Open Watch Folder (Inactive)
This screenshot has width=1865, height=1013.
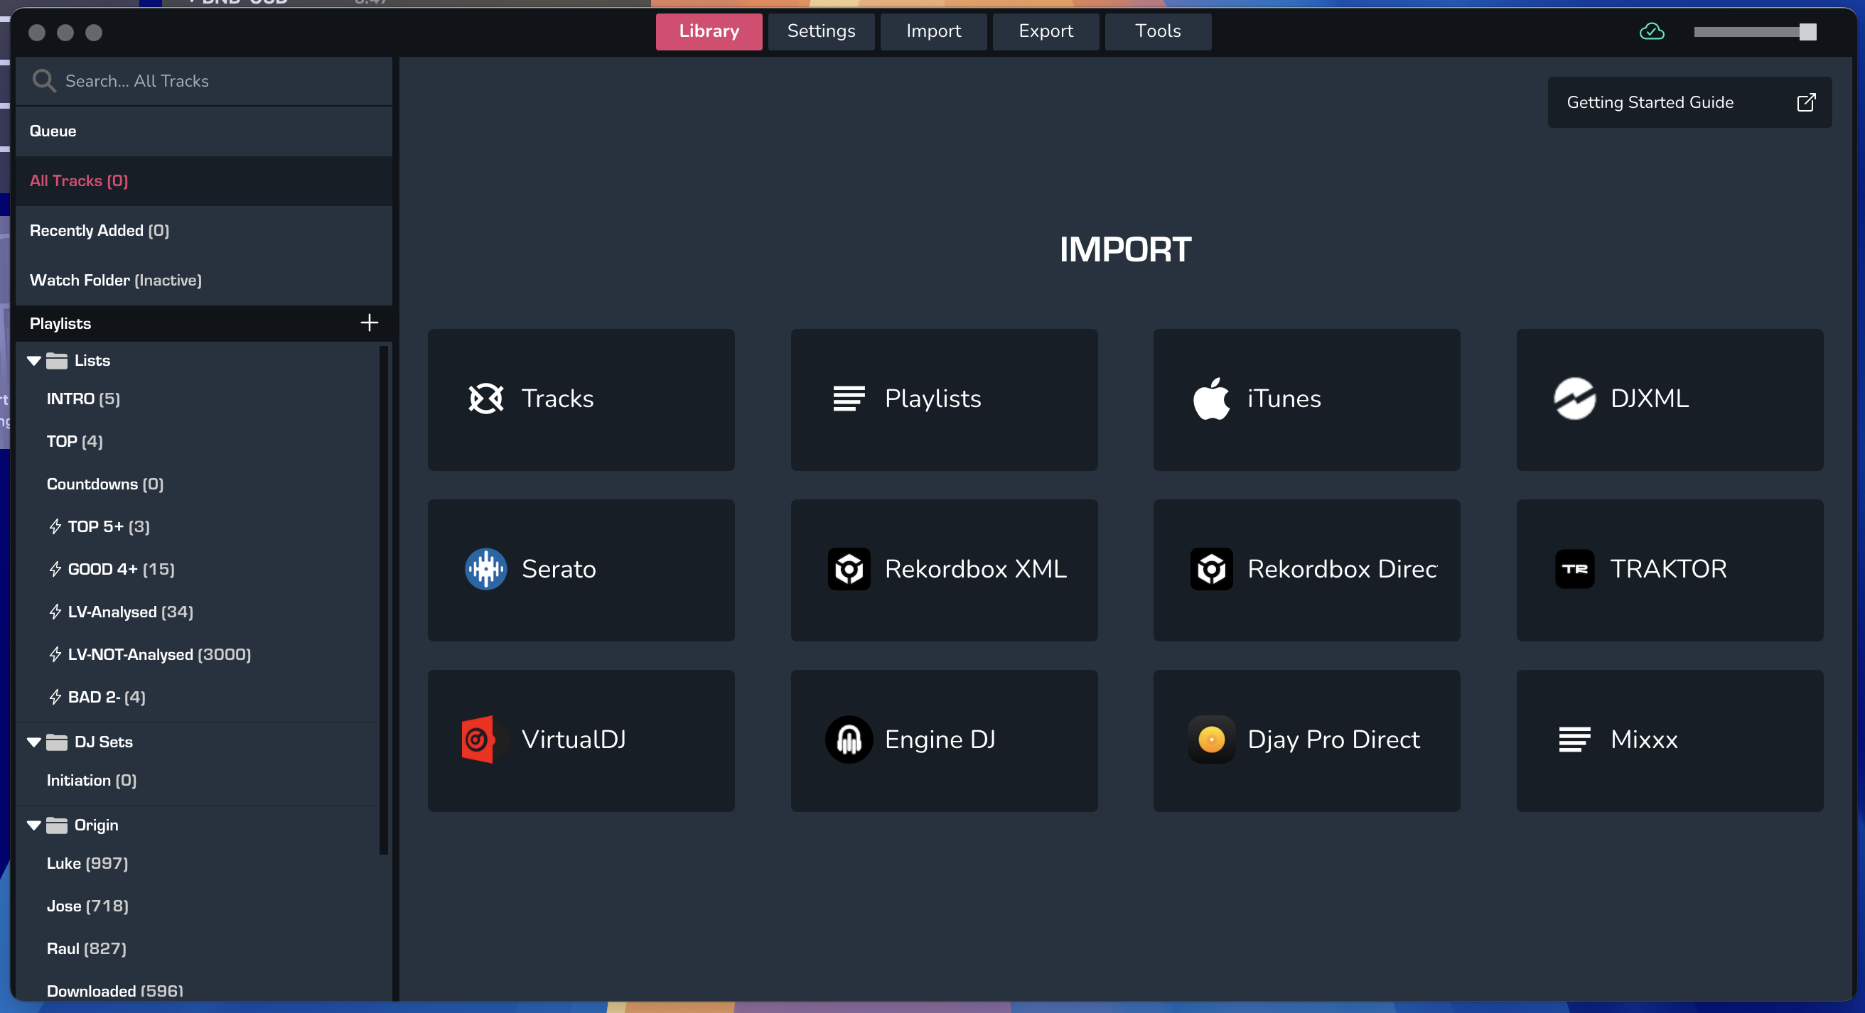click(x=203, y=280)
